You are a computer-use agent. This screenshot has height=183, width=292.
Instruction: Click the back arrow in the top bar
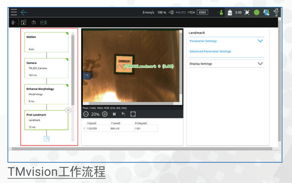(x=24, y=12)
